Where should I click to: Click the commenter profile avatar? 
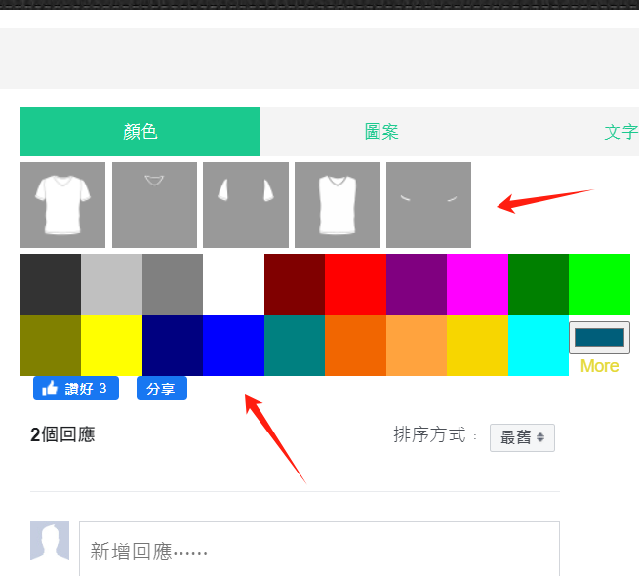coord(50,541)
